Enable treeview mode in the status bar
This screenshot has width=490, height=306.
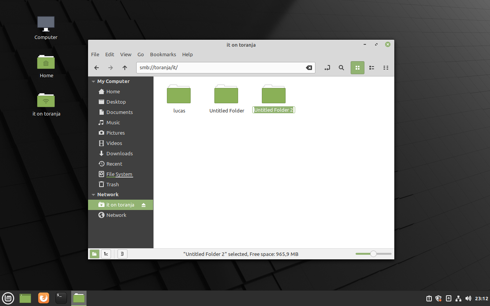(106, 254)
